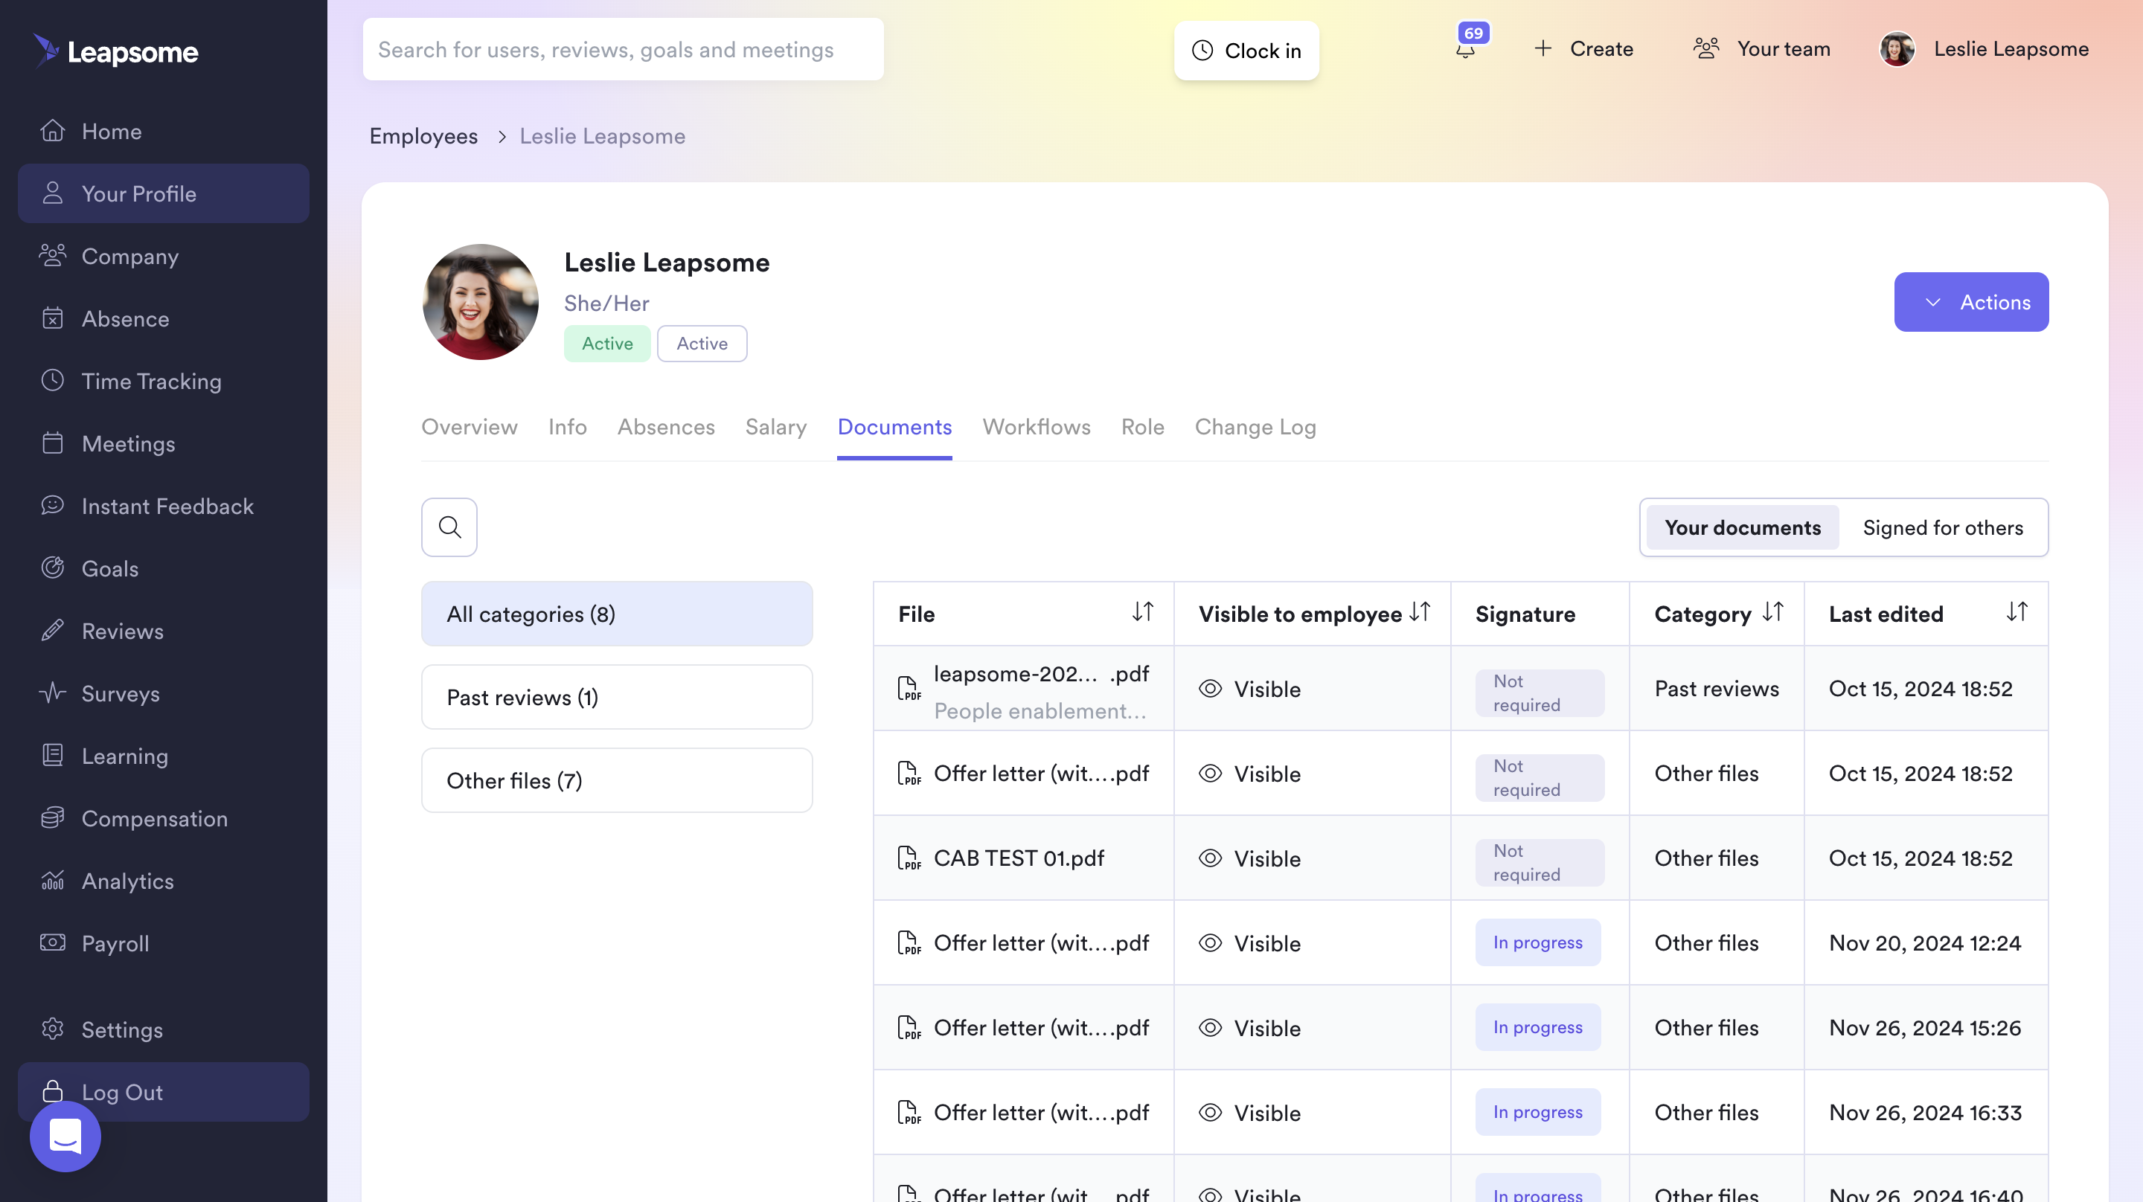Open the Role tab
2143x1202 pixels.
(1142, 427)
